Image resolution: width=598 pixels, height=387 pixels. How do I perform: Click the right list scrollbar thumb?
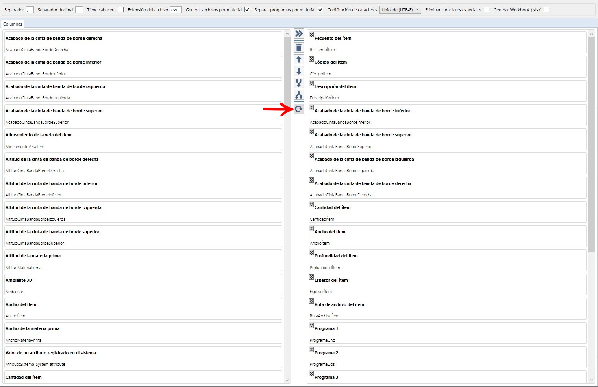(x=591, y=144)
